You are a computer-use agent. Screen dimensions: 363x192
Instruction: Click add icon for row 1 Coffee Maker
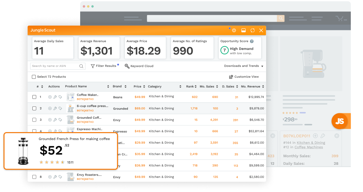(50, 97)
